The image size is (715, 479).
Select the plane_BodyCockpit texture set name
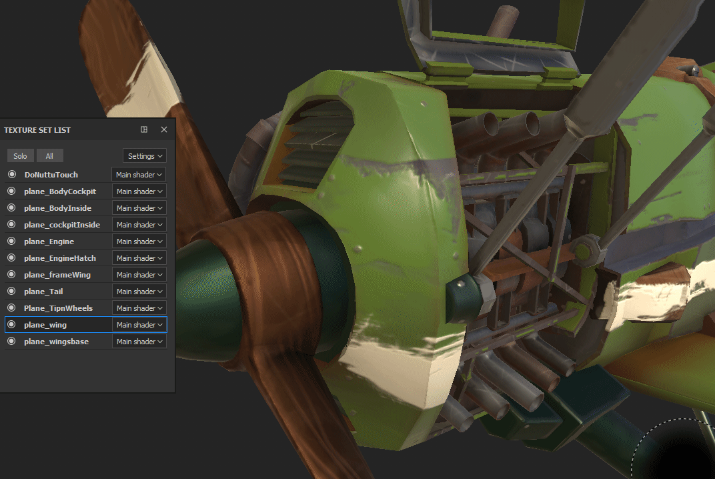point(60,191)
